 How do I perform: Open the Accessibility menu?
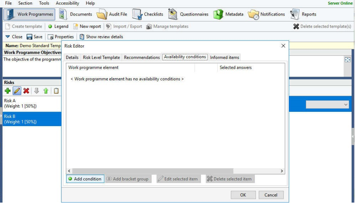[67, 3]
